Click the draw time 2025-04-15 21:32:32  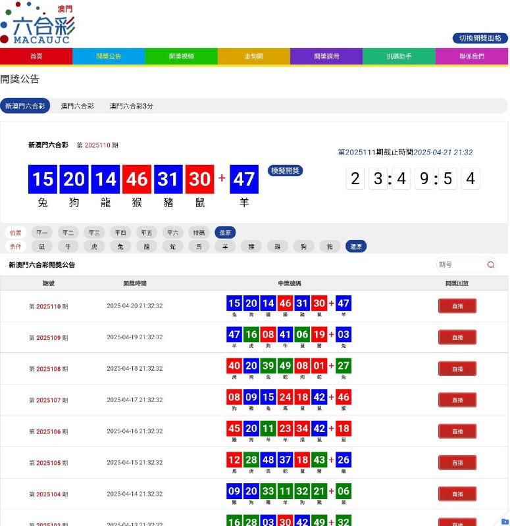tap(135, 462)
